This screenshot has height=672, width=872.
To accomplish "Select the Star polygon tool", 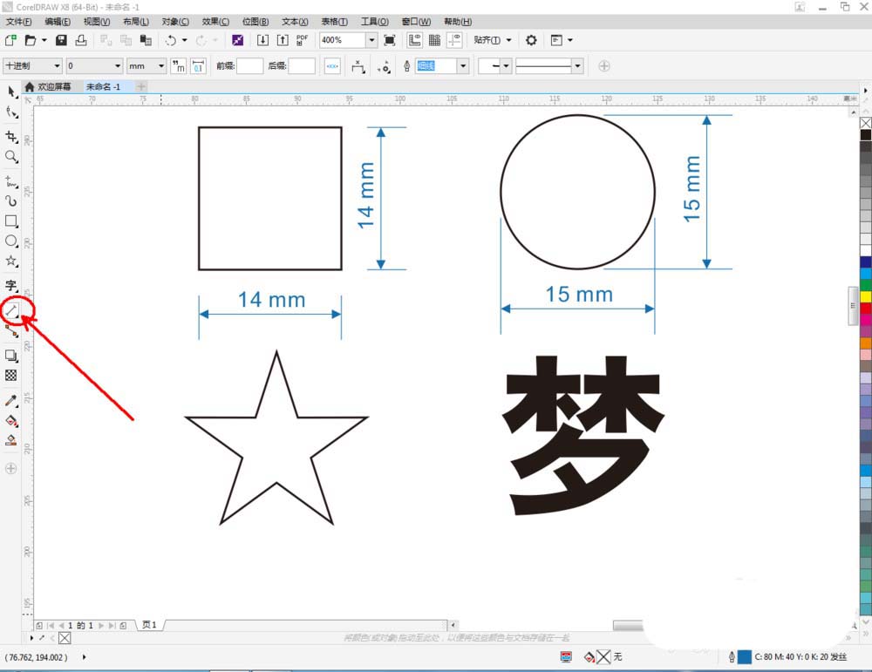I will click(11, 261).
